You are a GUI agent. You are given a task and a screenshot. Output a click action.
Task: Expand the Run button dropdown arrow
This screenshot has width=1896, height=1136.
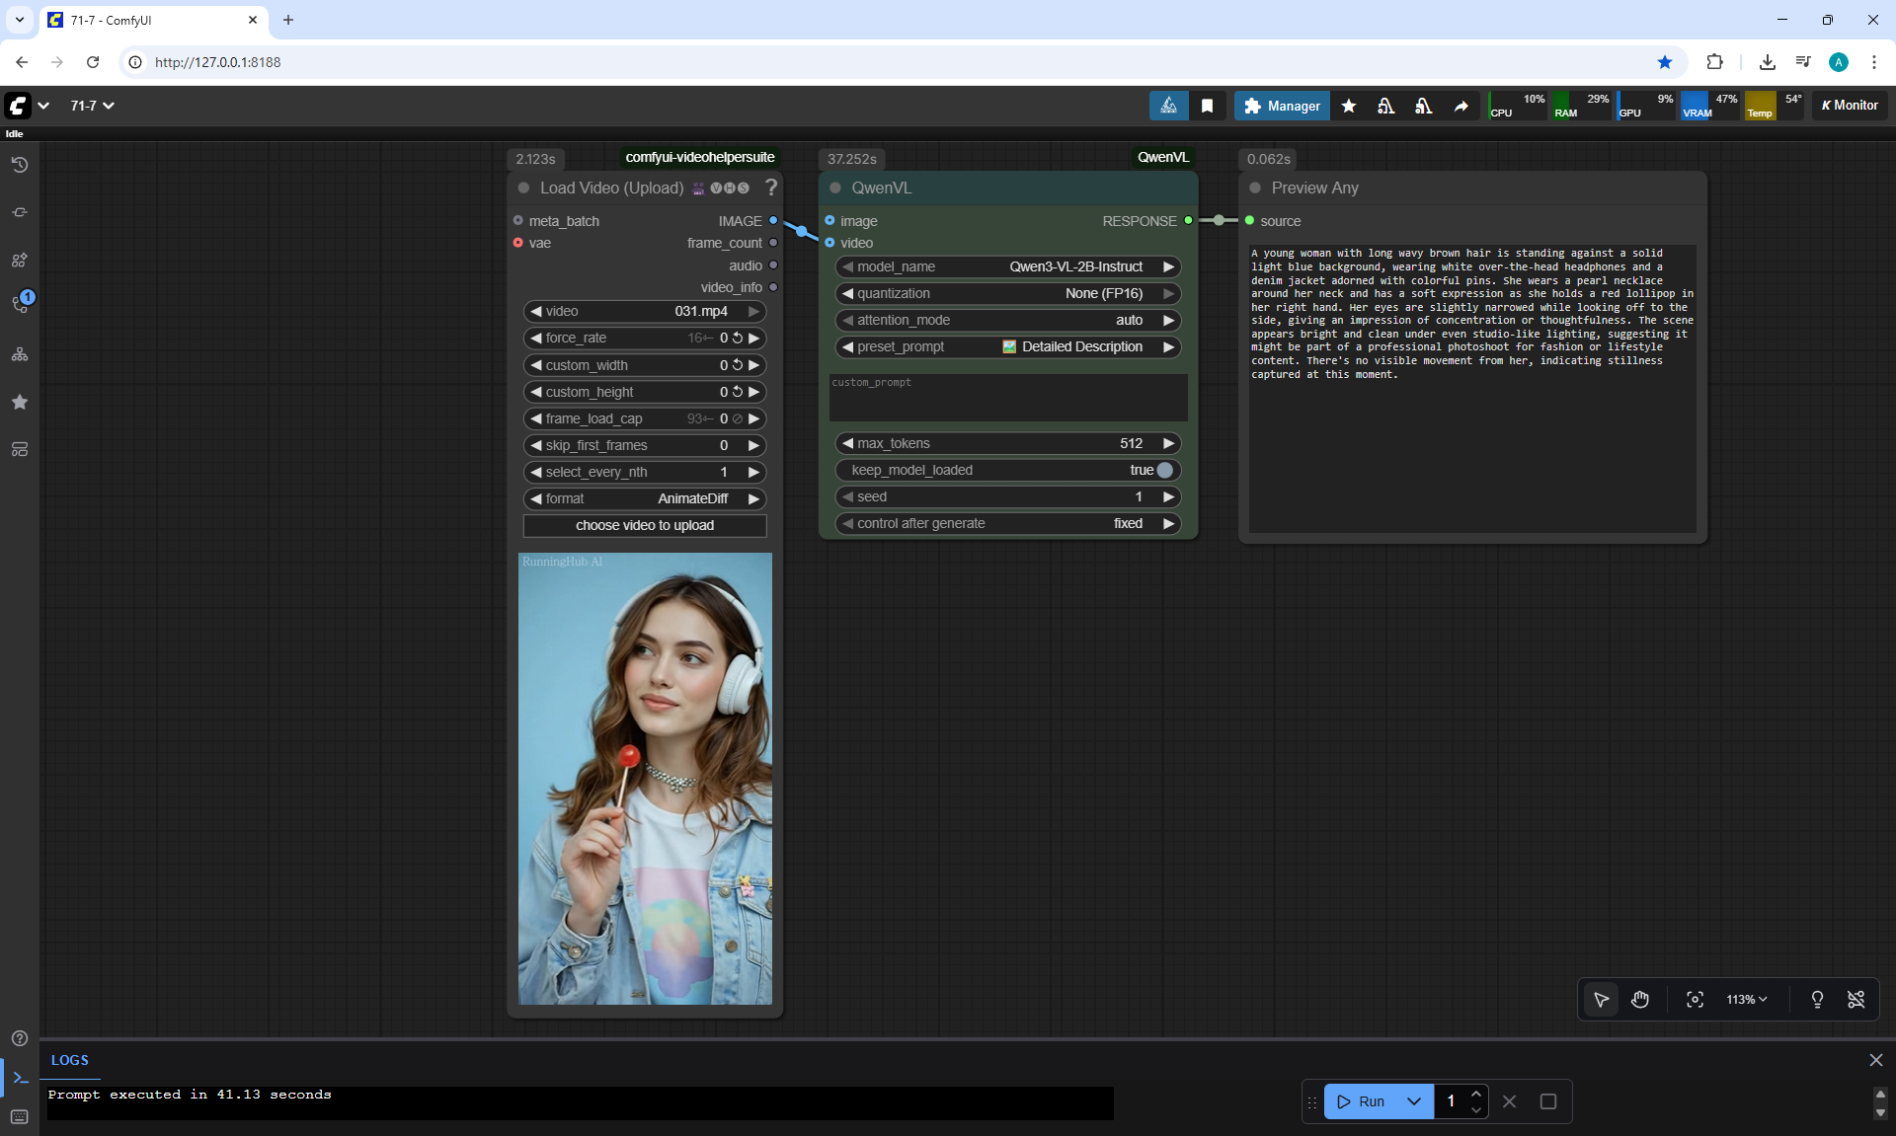pos(1413,1101)
